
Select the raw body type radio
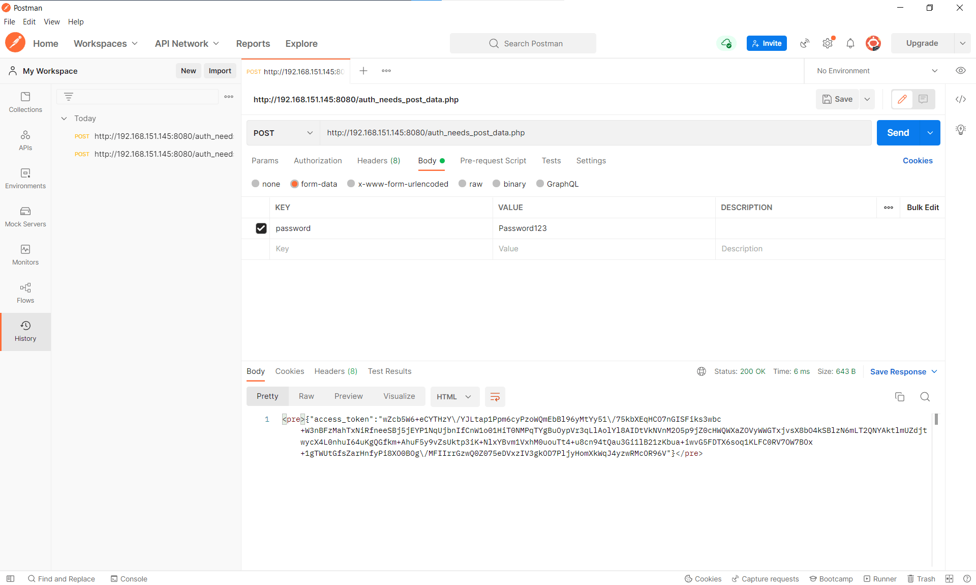click(x=462, y=184)
